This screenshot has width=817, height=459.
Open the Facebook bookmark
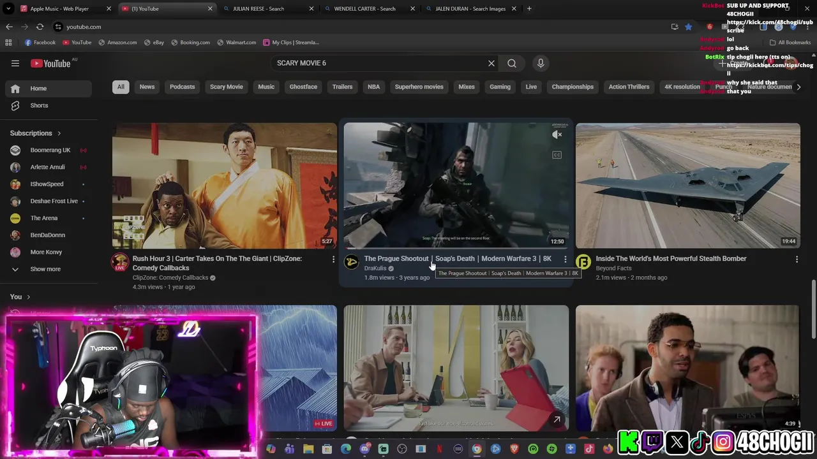coord(40,42)
